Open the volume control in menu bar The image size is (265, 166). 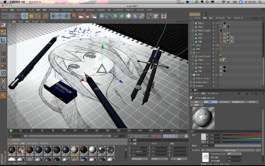click(229, 2)
